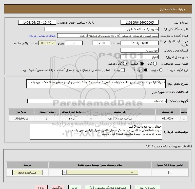Click the countdown timer 00:58:17
The width and height of the screenshot is (195, 189).
pyautogui.click(x=47, y=43)
